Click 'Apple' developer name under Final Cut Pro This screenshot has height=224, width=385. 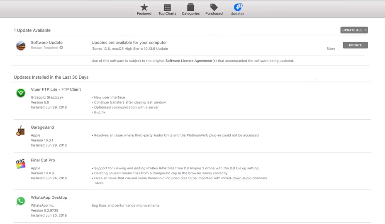point(35,168)
